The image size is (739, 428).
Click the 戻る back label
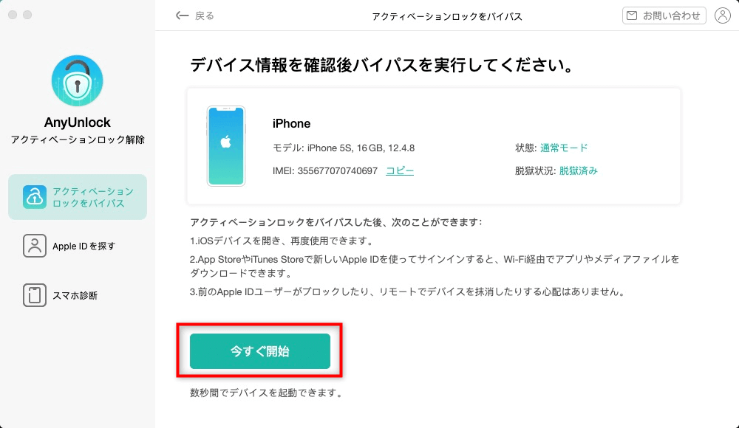[x=205, y=15]
